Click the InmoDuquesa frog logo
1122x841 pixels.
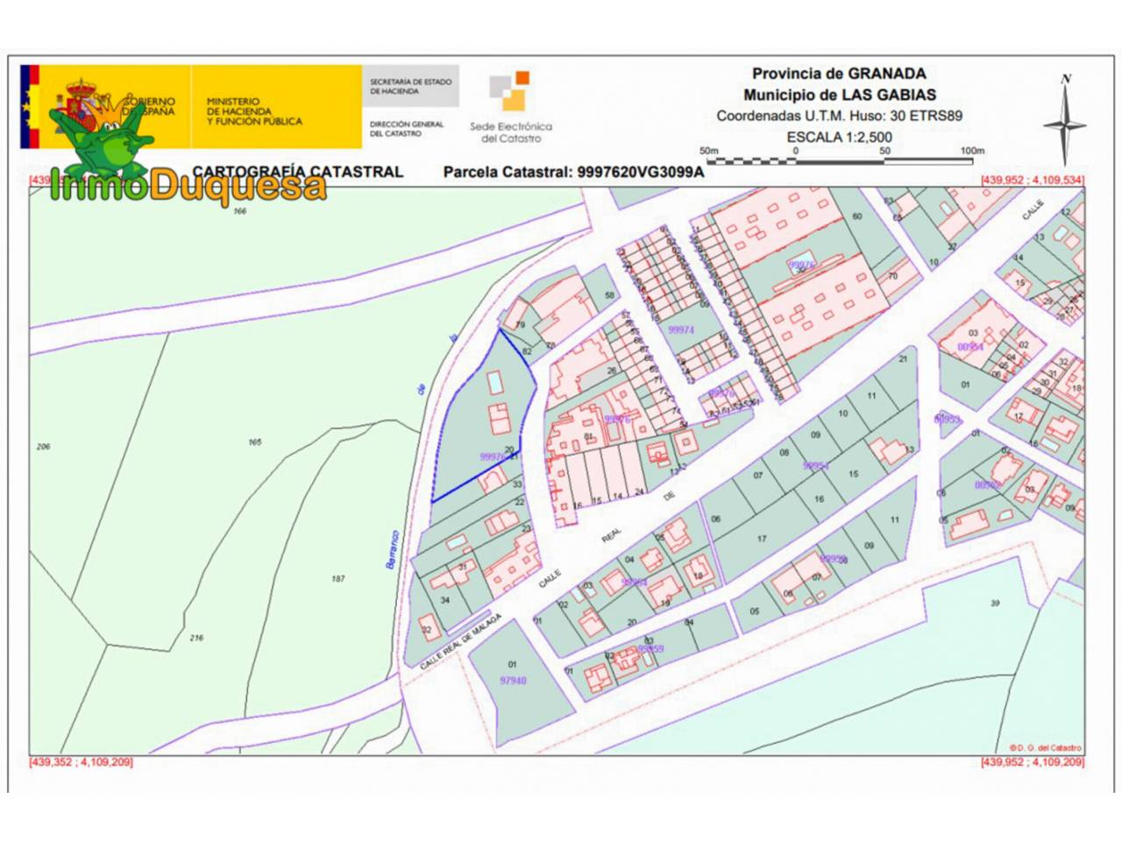tap(187, 151)
